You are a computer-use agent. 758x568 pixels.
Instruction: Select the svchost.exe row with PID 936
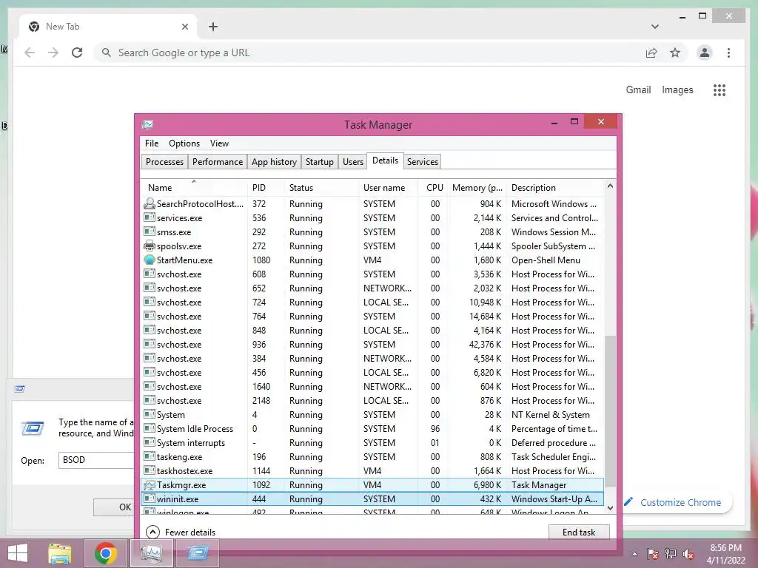coord(372,345)
